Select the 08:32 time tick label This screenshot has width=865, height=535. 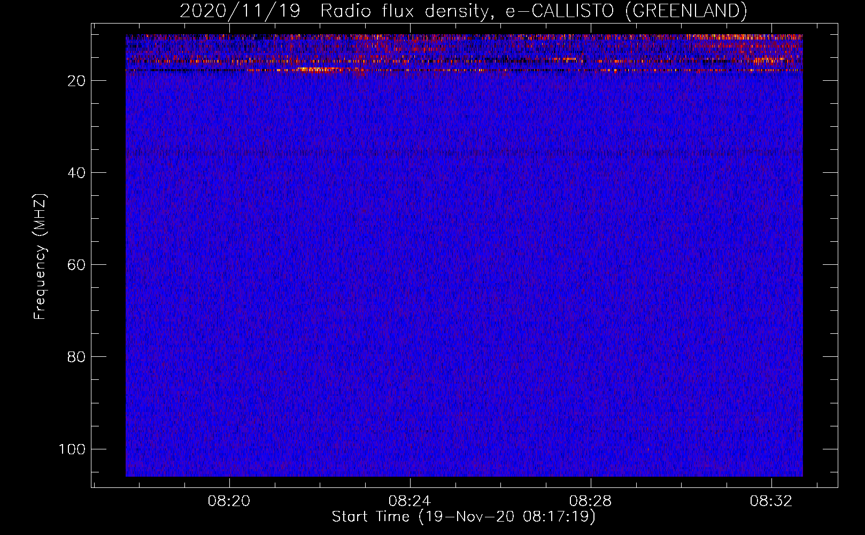[x=771, y=501]
